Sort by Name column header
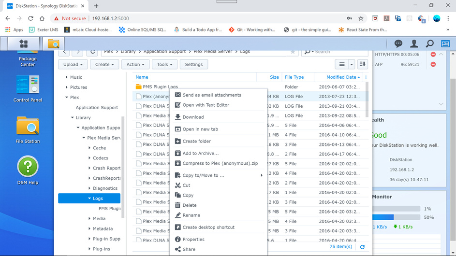 pyautogui.click(x=142, y=77)
